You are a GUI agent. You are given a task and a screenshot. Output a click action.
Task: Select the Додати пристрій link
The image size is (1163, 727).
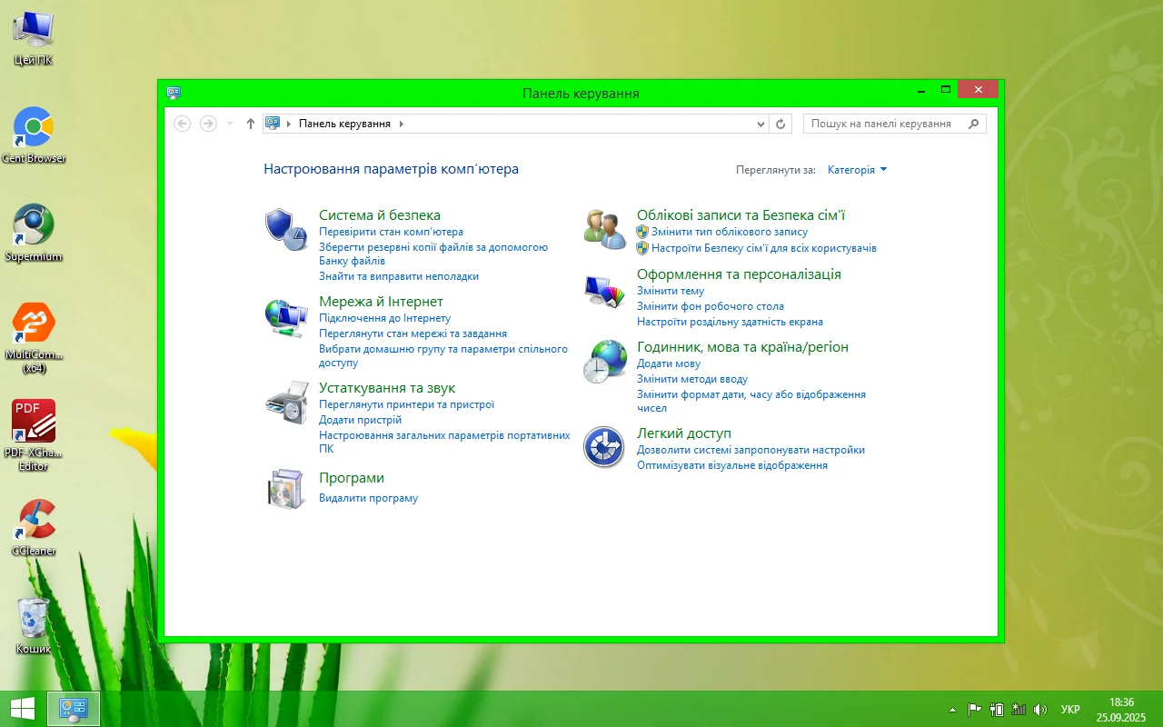(x=360, y=420)
